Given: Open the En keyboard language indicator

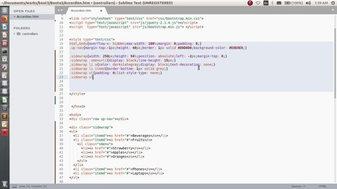Looking at the screenshot, I should click(266, 3).
